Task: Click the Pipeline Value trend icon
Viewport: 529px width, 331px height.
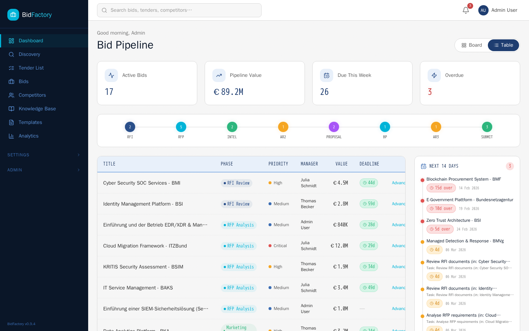Action: pos(219,75)
